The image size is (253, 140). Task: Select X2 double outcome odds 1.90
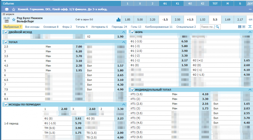tap(120, 37)
